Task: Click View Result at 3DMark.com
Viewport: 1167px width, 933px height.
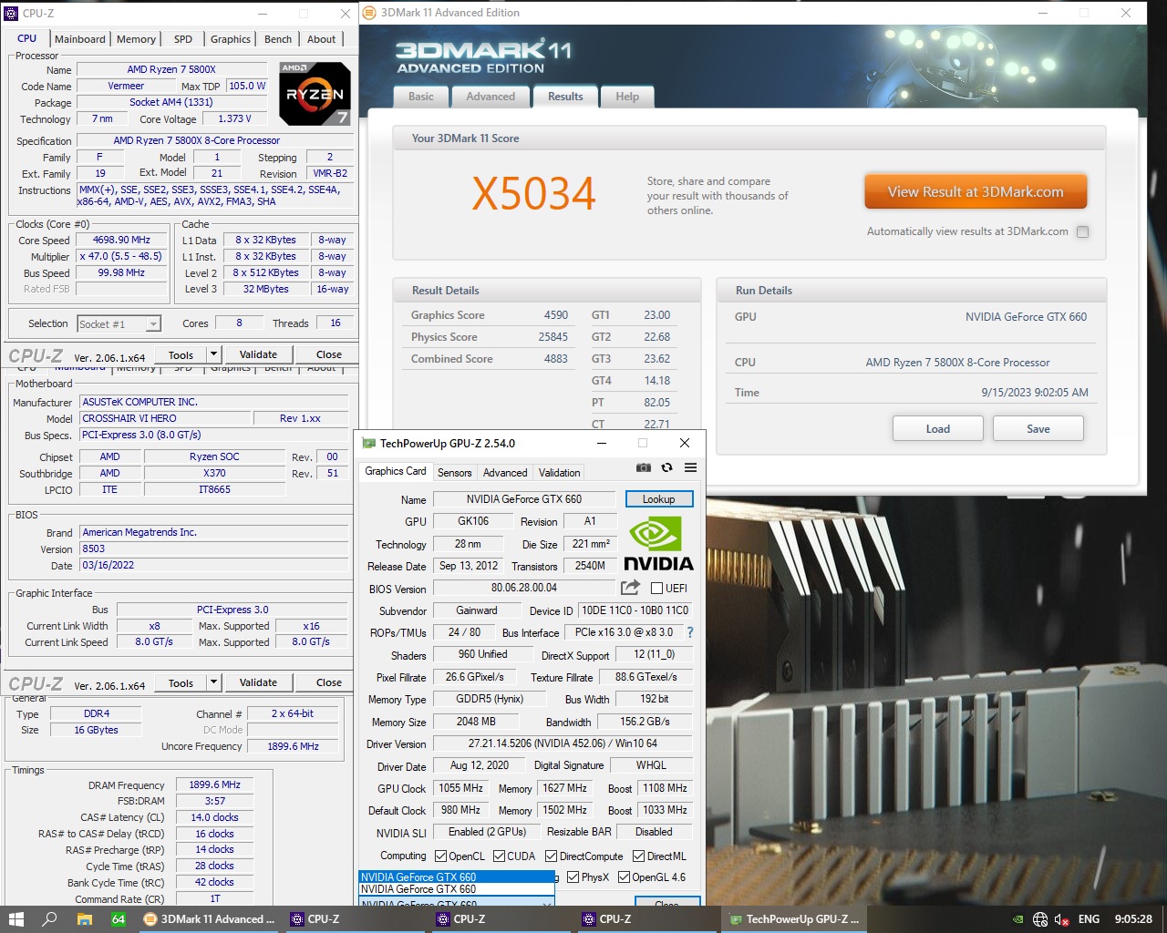Action: pos(976,192)
